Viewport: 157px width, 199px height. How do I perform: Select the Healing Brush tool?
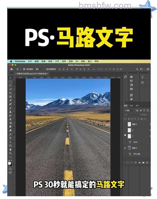coord(10,104)
